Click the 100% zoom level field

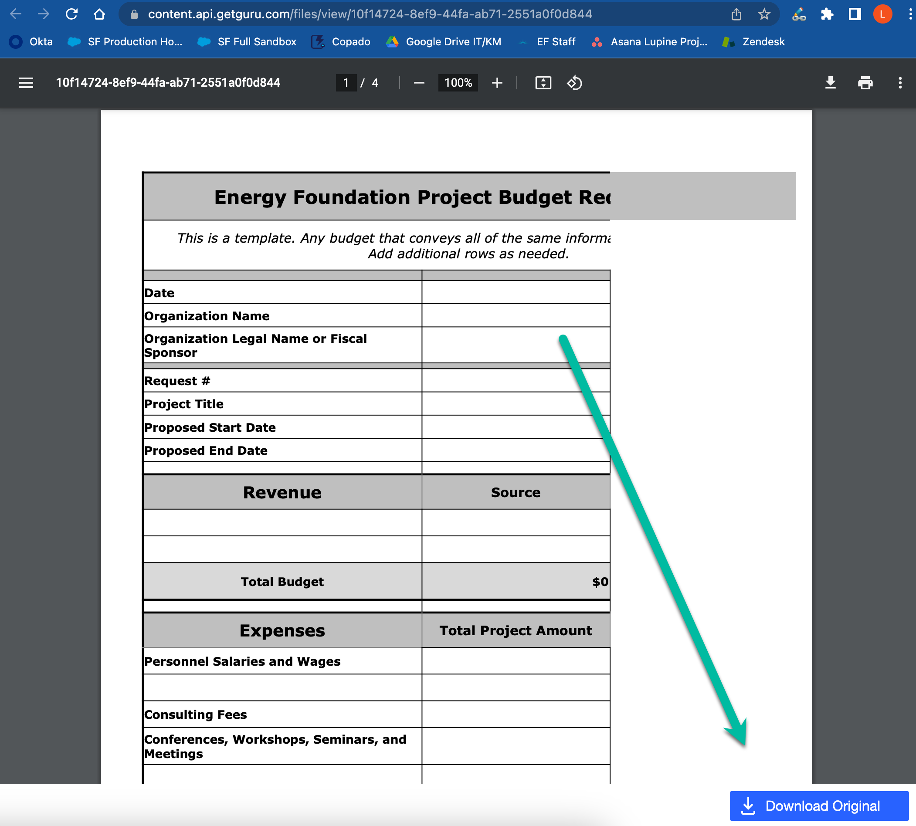458,83
